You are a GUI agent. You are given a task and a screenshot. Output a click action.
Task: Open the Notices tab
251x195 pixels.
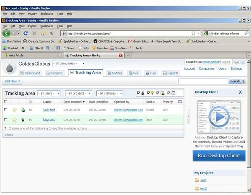115,73
